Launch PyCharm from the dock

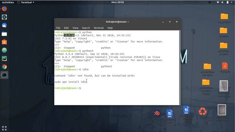[x=4, y=59]
